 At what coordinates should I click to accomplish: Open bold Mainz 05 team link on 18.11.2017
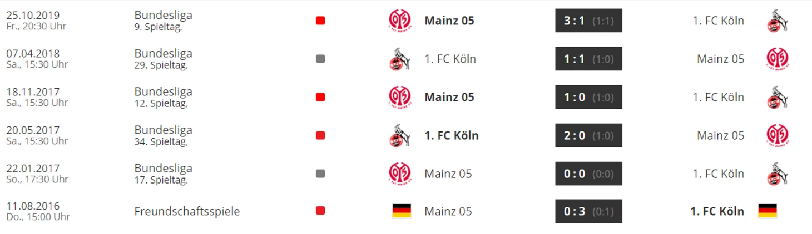(x=449, y=98)
